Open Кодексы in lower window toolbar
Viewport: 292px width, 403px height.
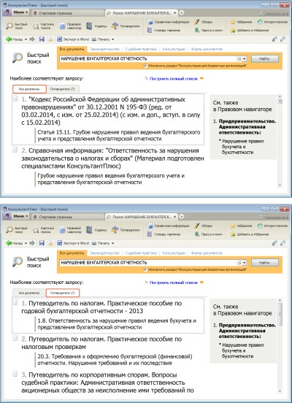pos(96,230)
